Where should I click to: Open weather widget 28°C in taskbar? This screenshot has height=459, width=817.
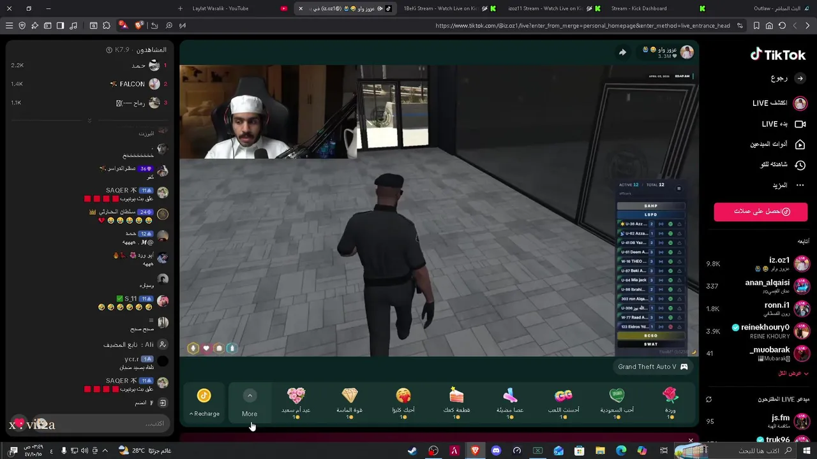[145, 451]
